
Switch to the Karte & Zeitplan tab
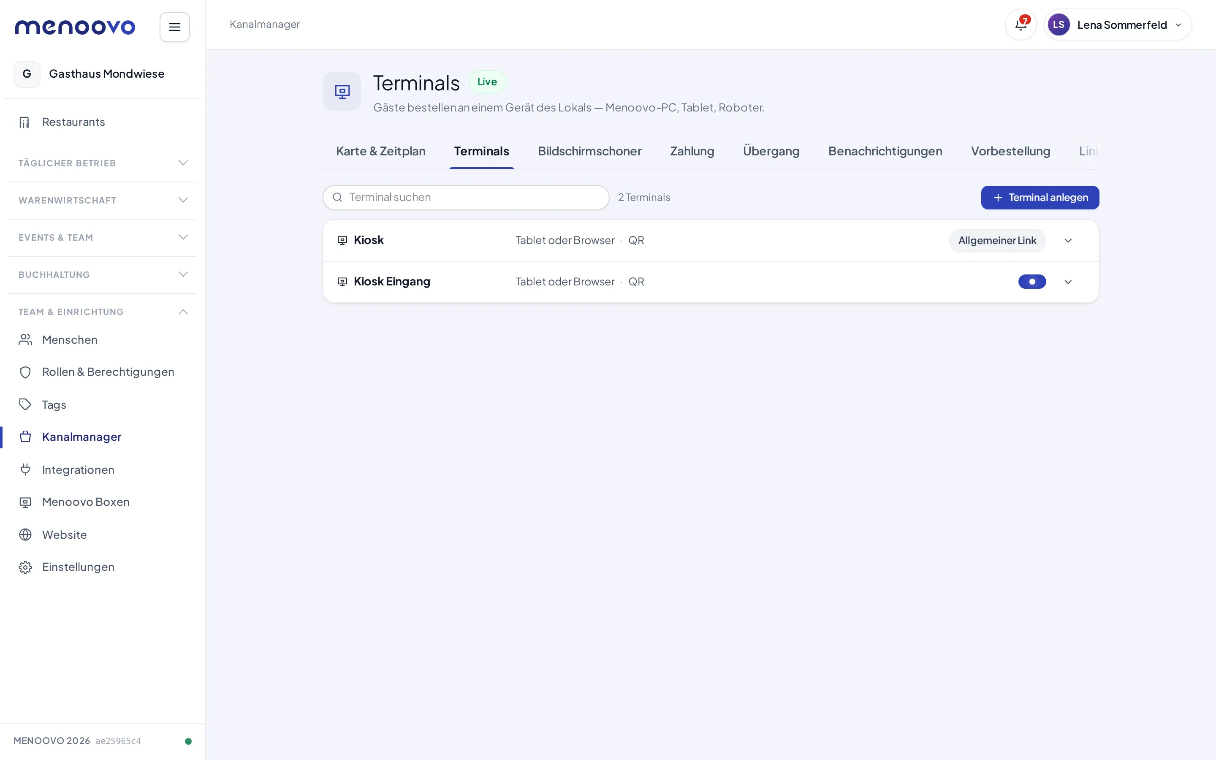click(x=380, y=151)
